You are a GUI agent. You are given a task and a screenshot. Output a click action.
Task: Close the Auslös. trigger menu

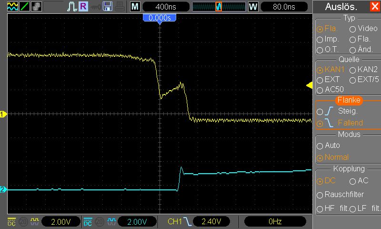point(374,7)
